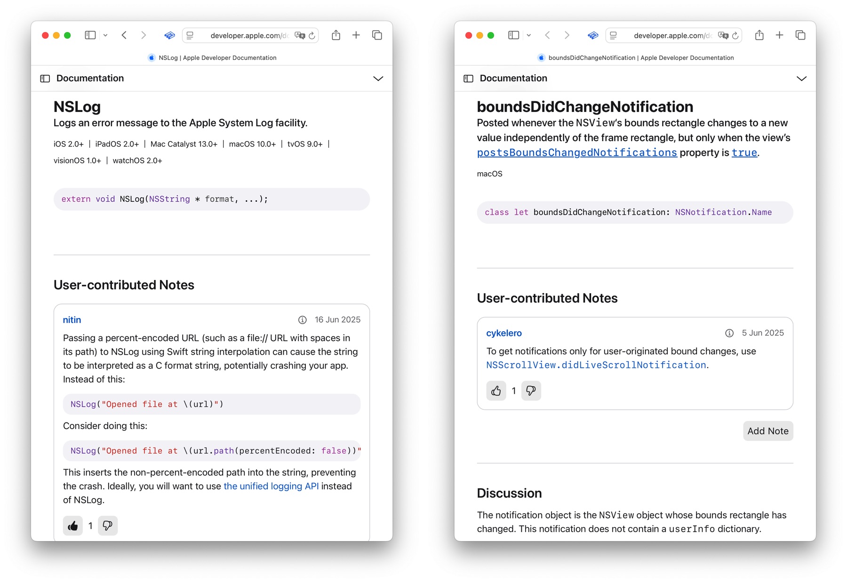Viewport: 847px width, 582px height.
Task: Toggle Documentation navigator icon in boundsDidChangeNotification window
Action: (469, 79)
